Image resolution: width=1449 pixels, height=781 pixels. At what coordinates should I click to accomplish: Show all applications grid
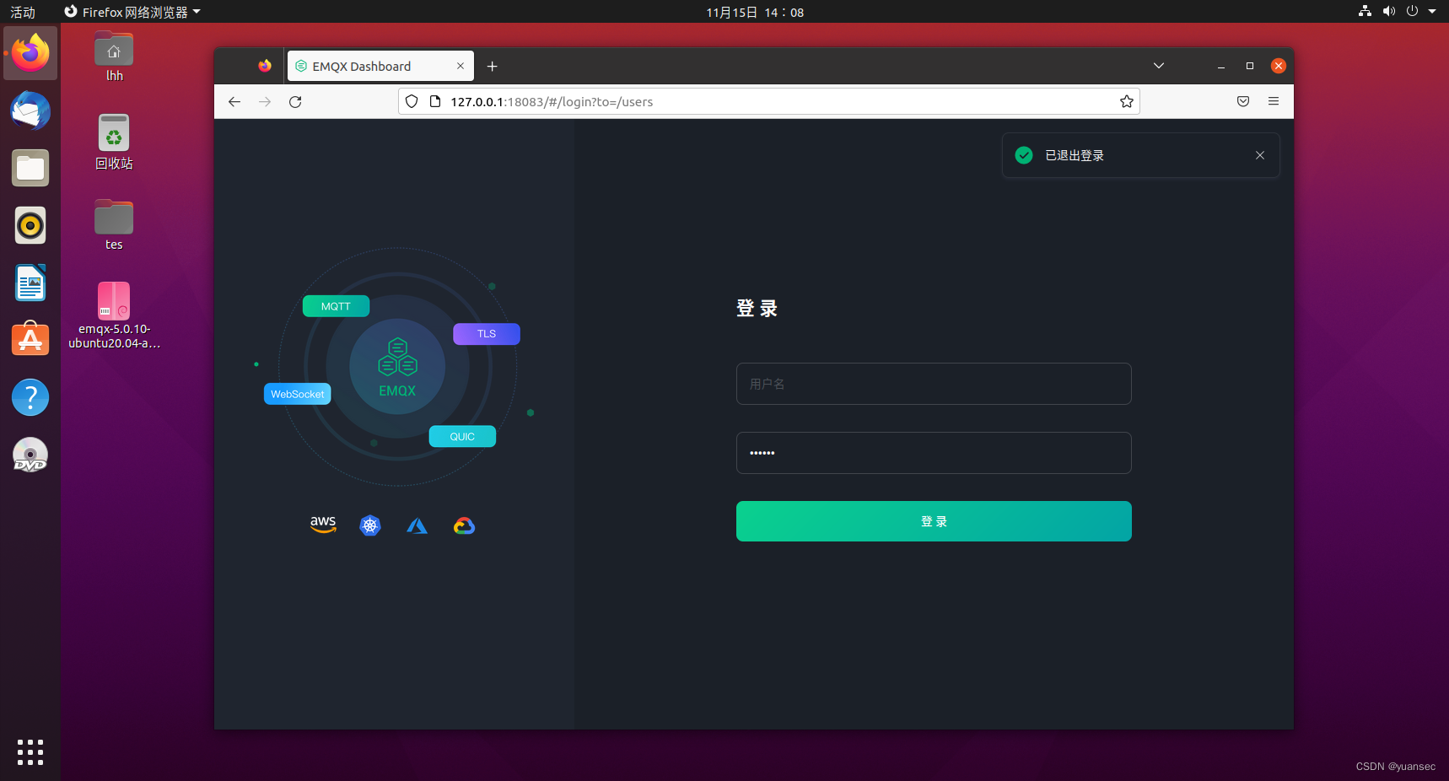tap(30, 751)
